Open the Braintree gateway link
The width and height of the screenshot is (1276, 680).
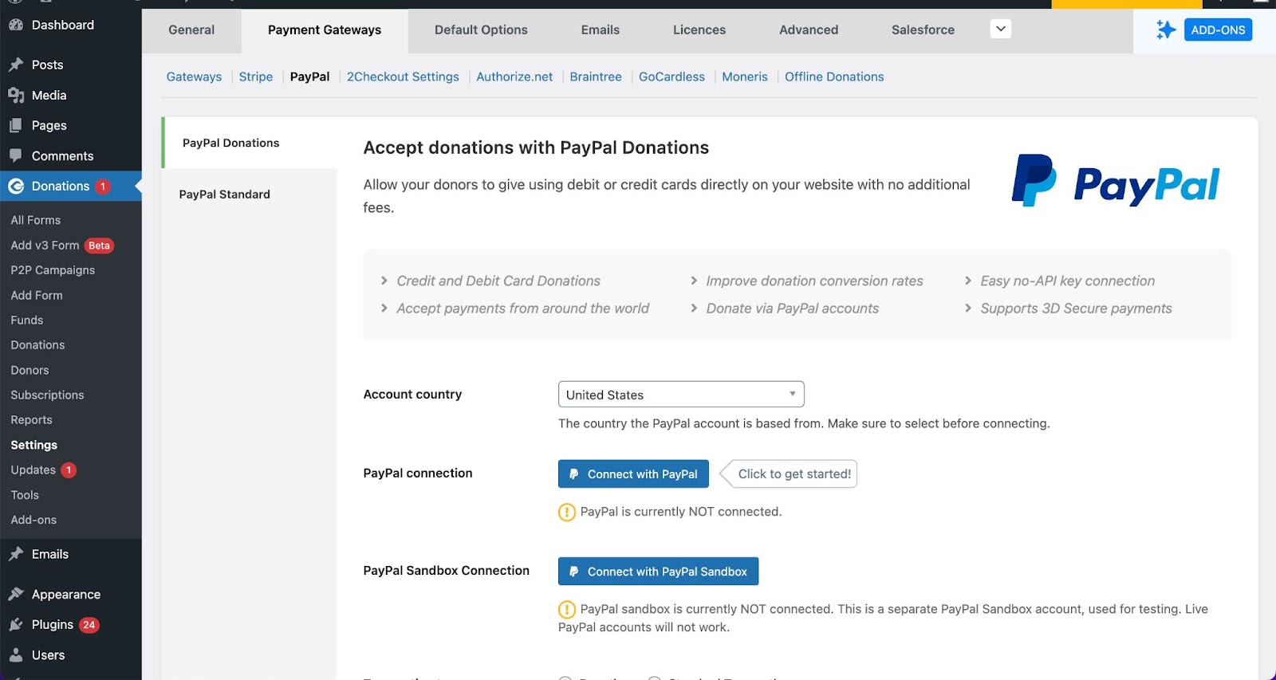coord(596,77)
